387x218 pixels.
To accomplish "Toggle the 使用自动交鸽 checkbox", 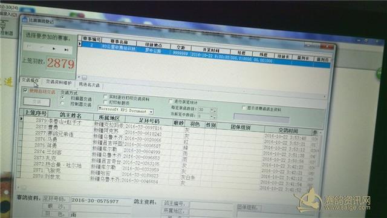I will [x=25, y=90].
